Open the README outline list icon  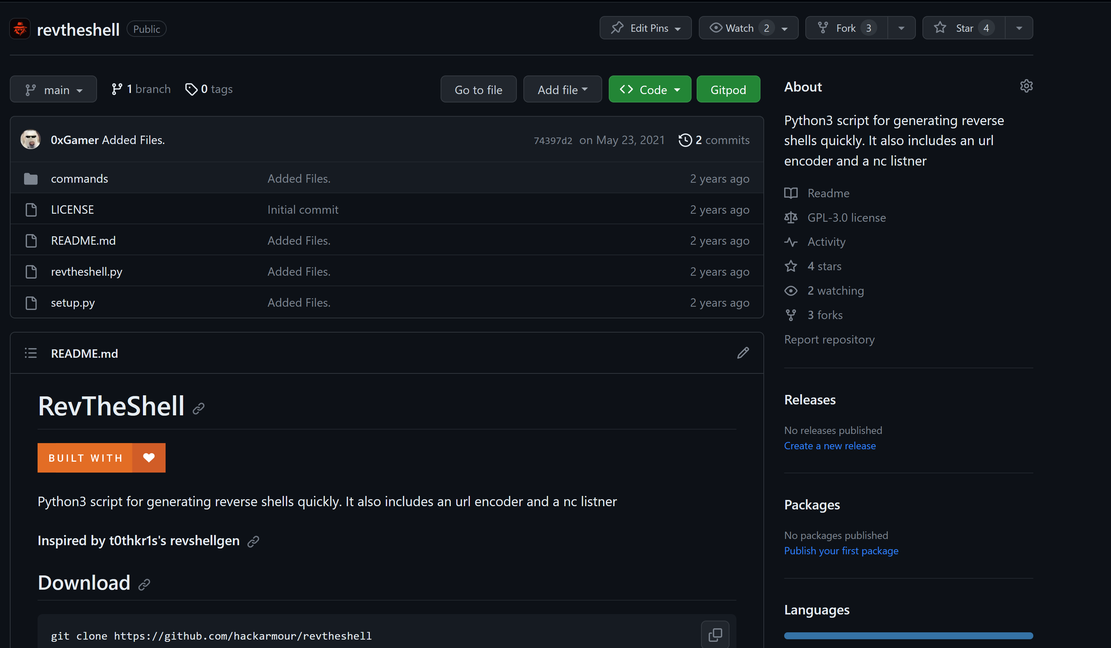pos(30,353)
